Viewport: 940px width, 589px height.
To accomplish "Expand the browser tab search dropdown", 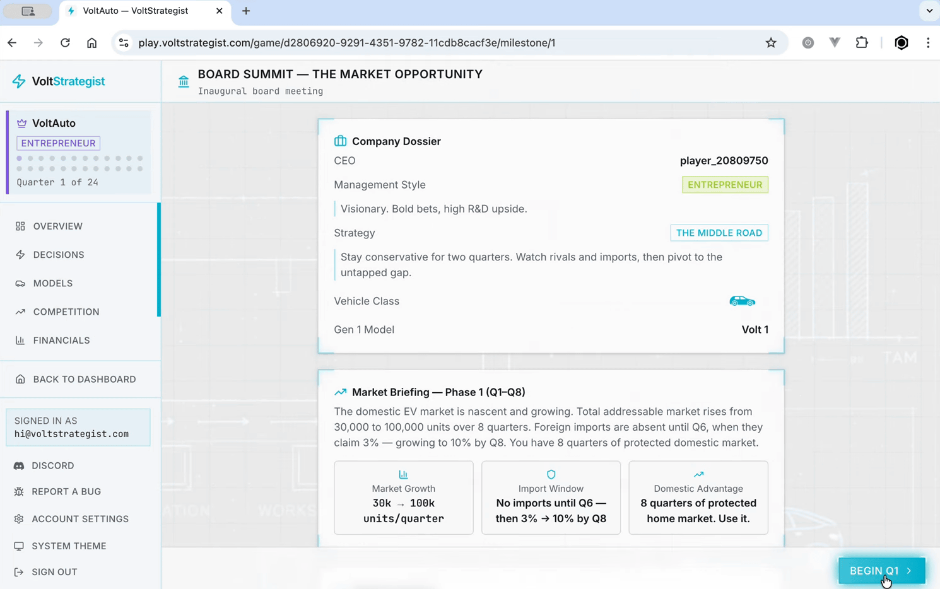I will [929, 11].
